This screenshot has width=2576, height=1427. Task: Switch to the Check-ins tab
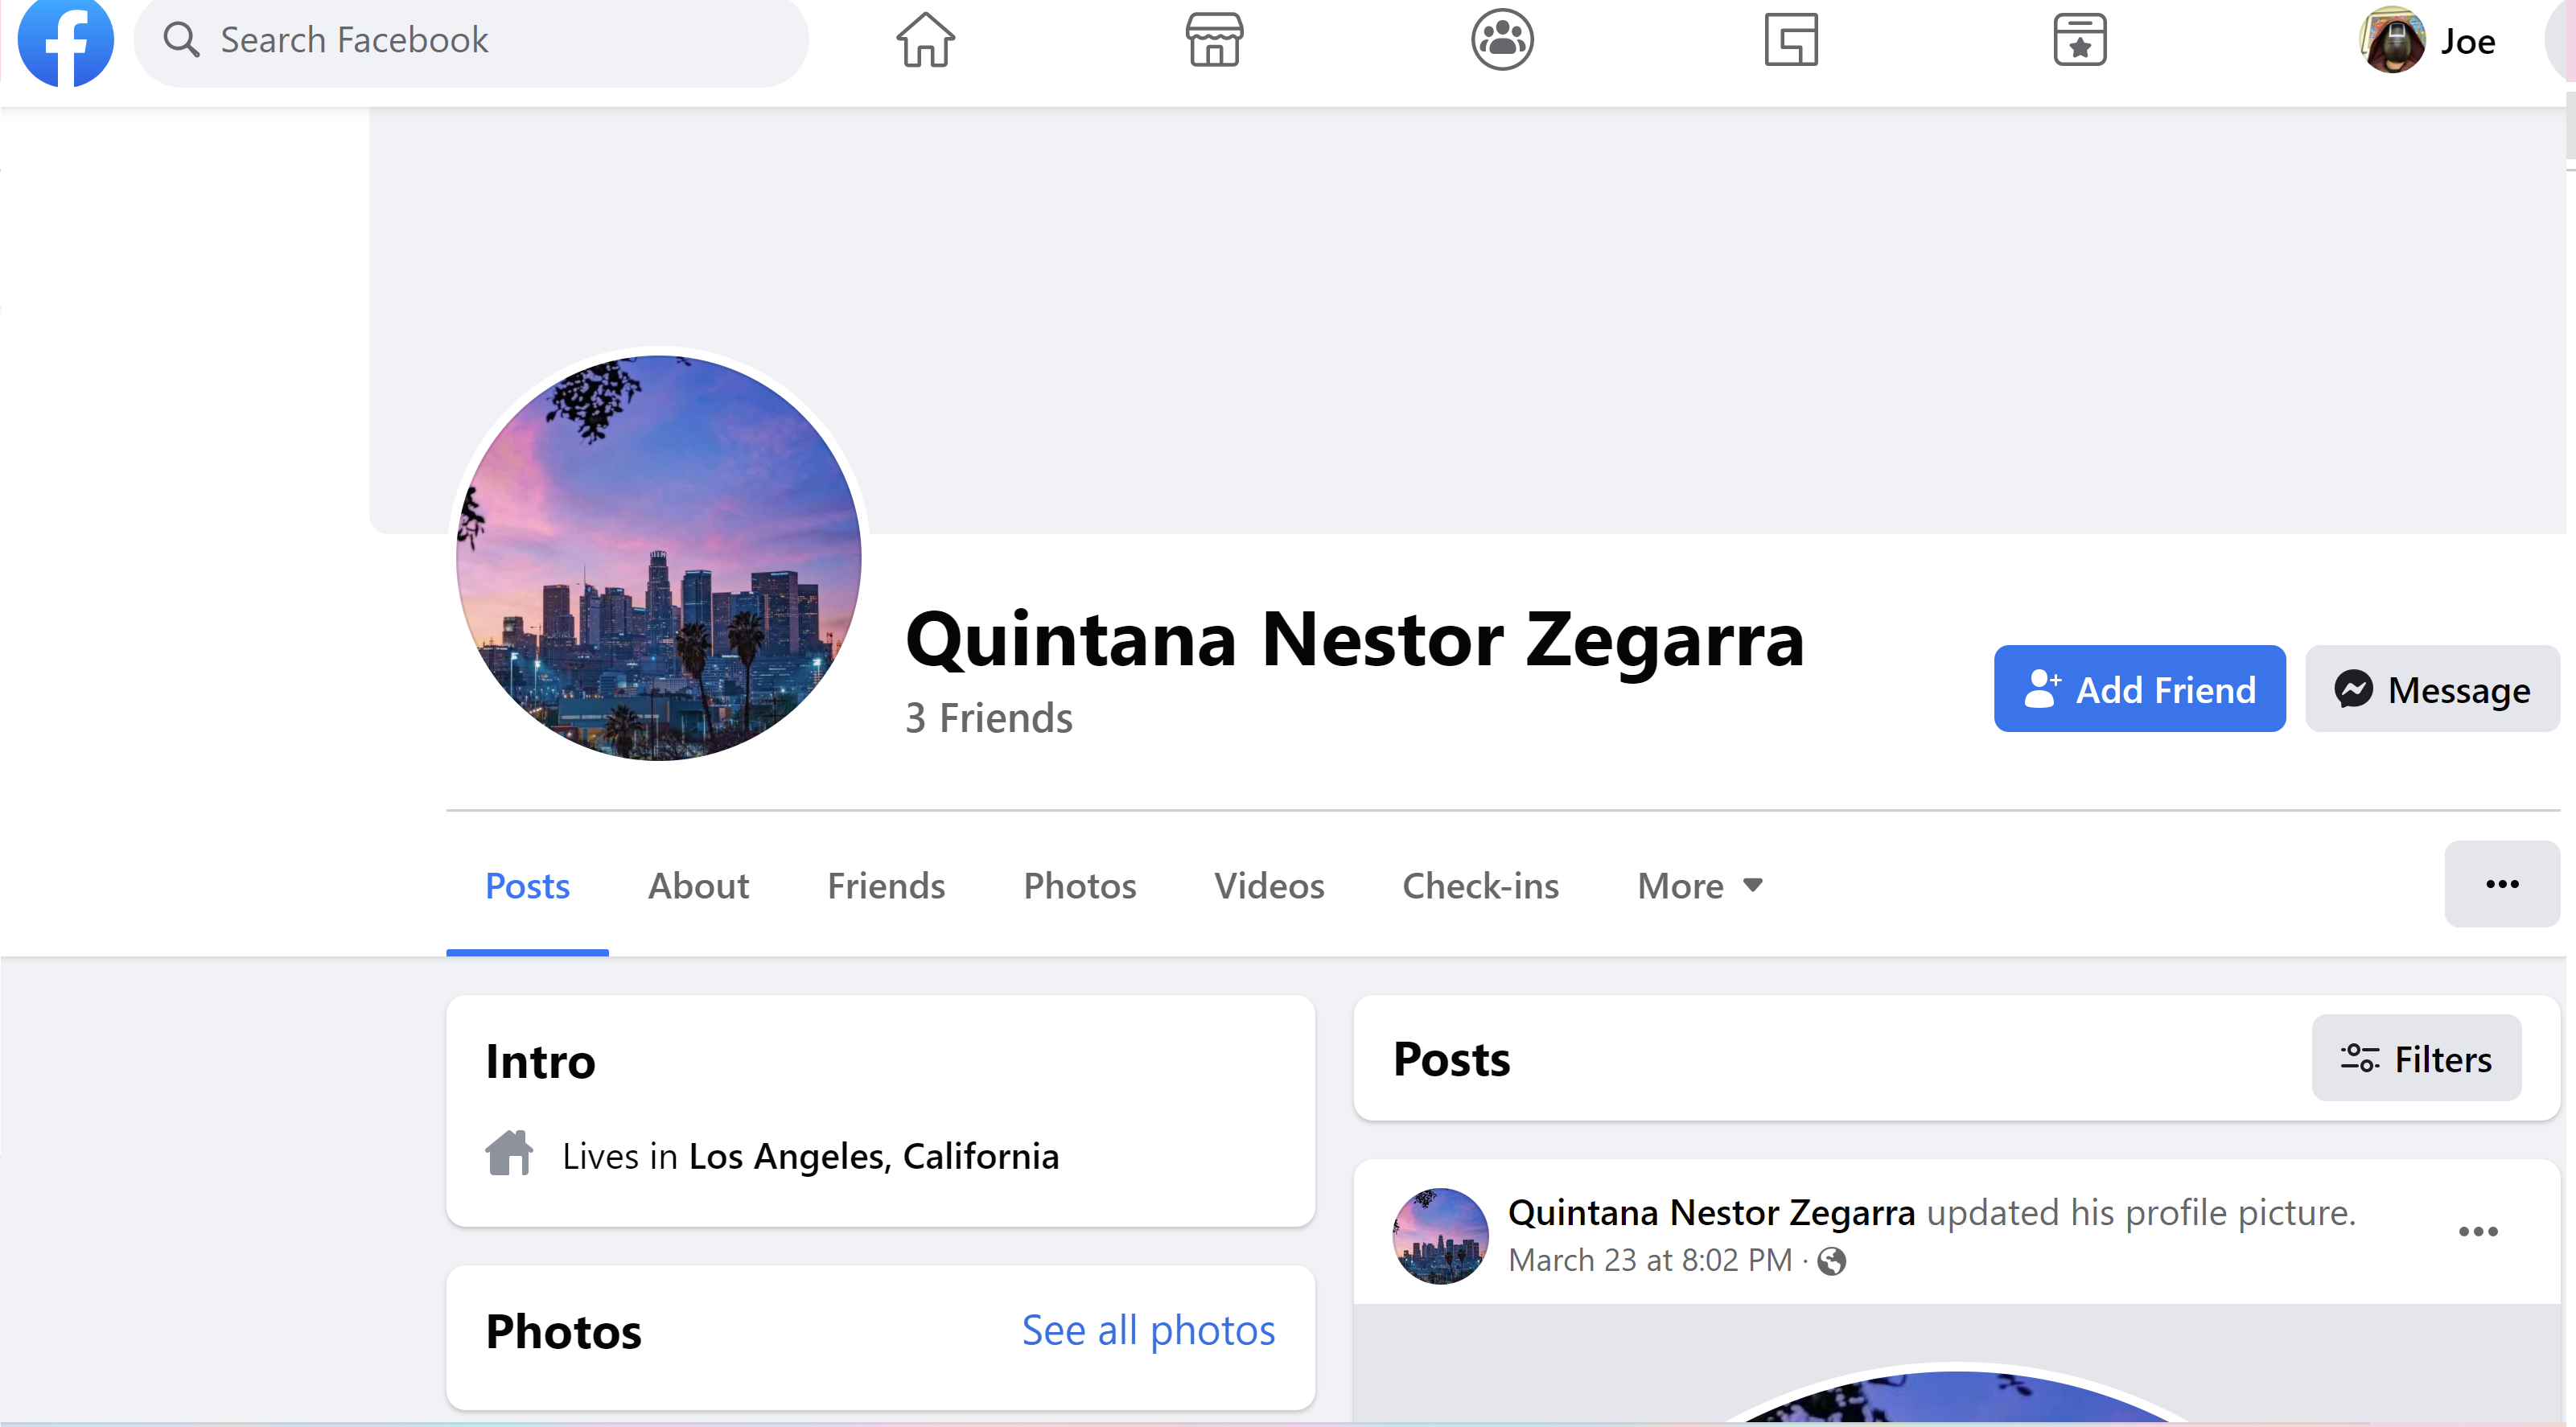click(x=1480, y=886)
